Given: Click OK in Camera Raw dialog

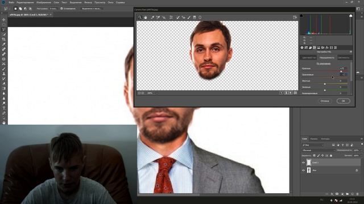Looking at the screenshot, I should tap(344, 101).
